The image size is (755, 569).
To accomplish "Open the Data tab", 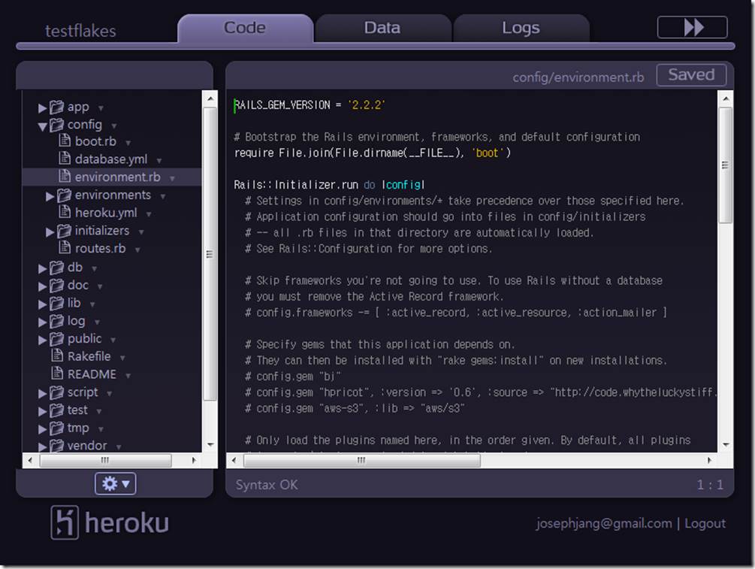I will [x=382, y=28].
